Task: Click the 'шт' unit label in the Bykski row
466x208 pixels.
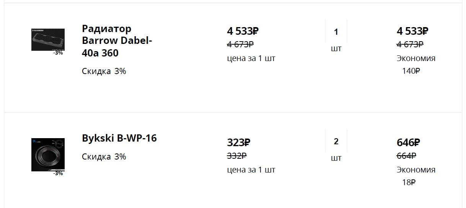Action: [336, 158]
